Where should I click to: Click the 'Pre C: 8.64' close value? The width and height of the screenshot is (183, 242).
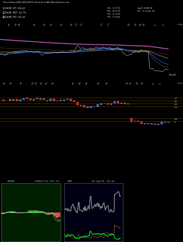114,17
